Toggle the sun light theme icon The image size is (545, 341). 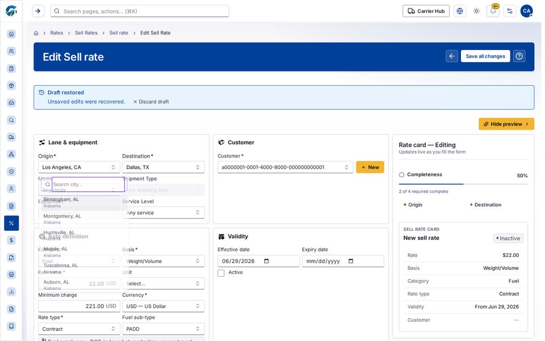coord(476,11)
